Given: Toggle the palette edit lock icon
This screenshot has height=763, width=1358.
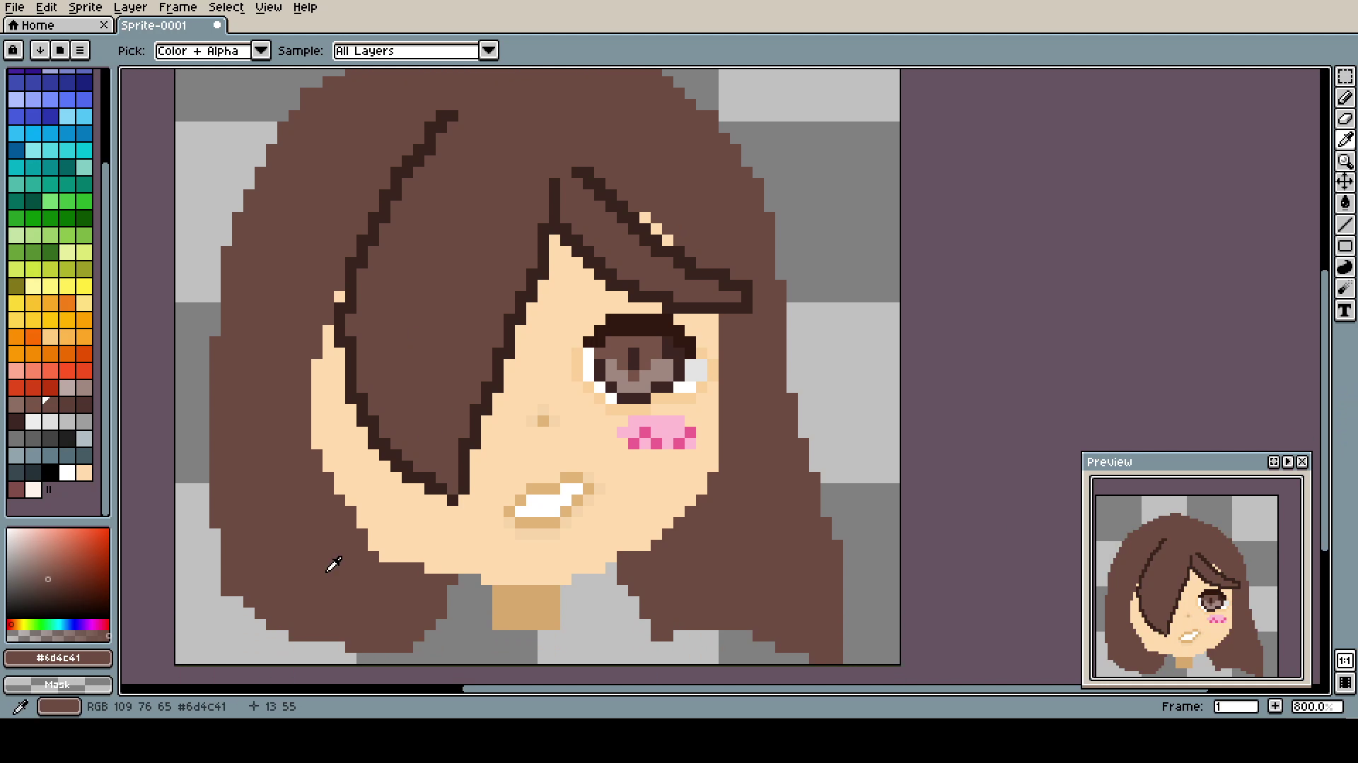Looking at the screenshot, I should (13, 50).
